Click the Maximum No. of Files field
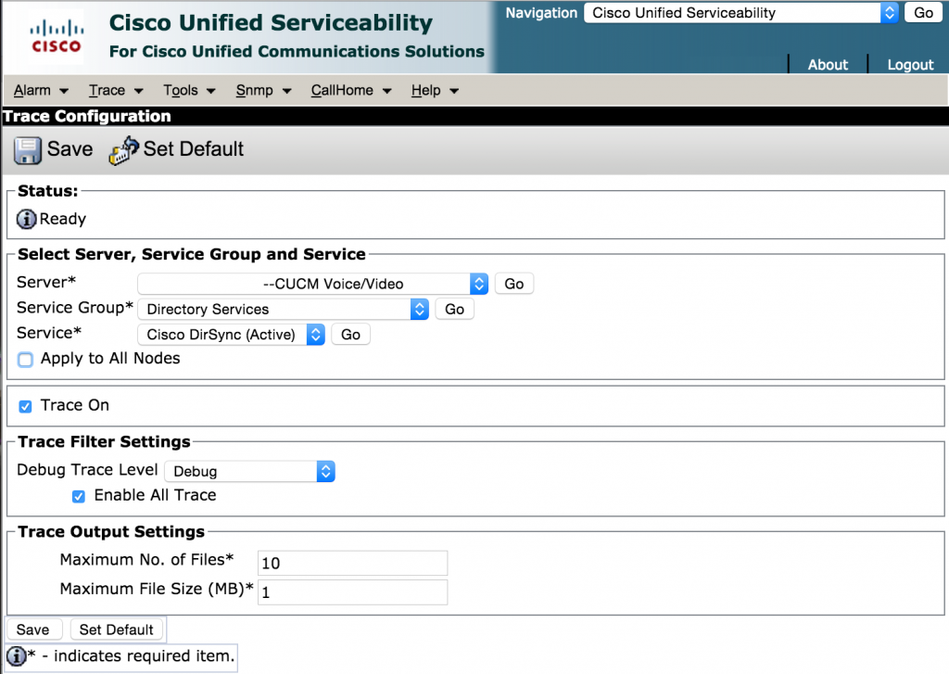Screen dimensions: 949x674 point(352,563)
